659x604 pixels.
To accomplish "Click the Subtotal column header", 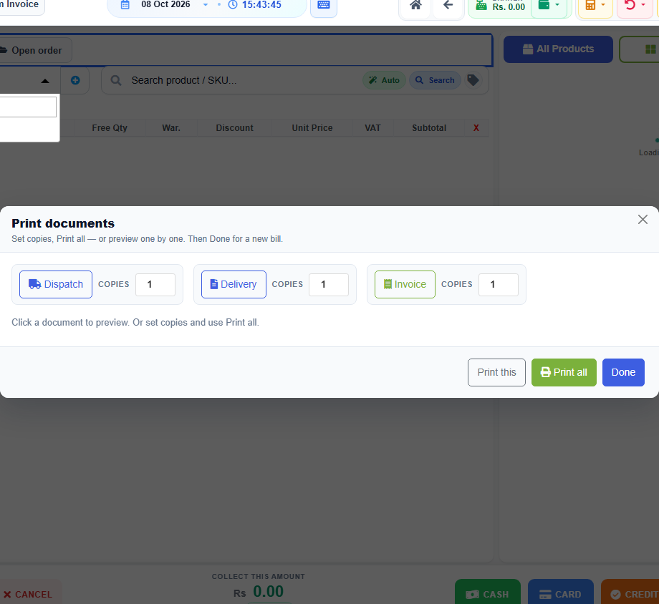I will coord(429,127).
